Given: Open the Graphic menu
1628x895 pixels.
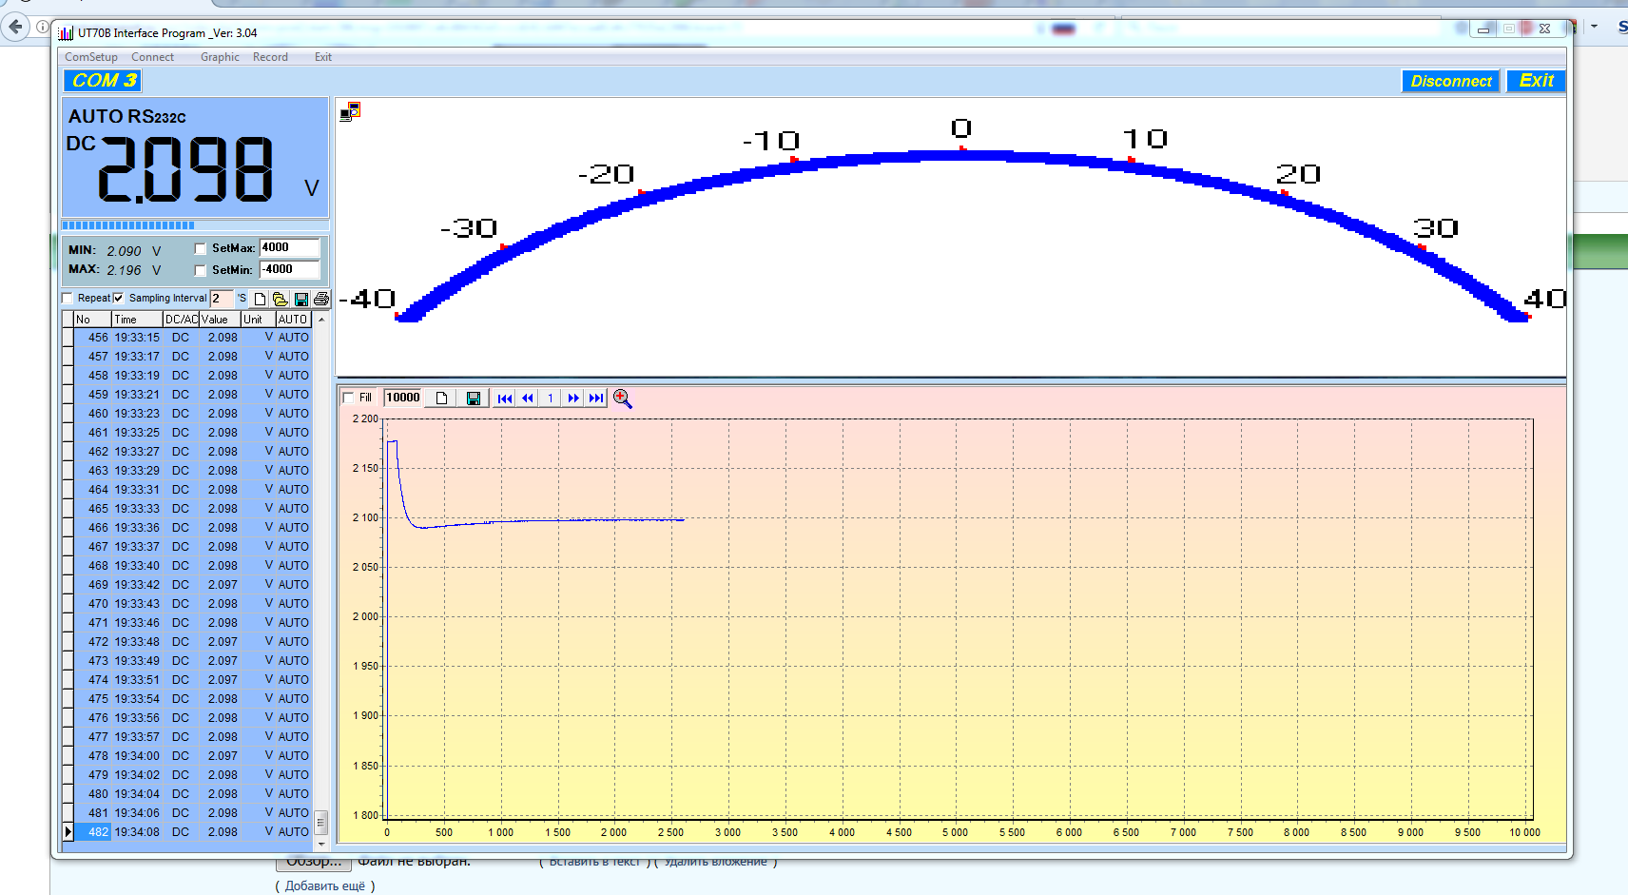Looking at the screenshot, I should (220, 57).
